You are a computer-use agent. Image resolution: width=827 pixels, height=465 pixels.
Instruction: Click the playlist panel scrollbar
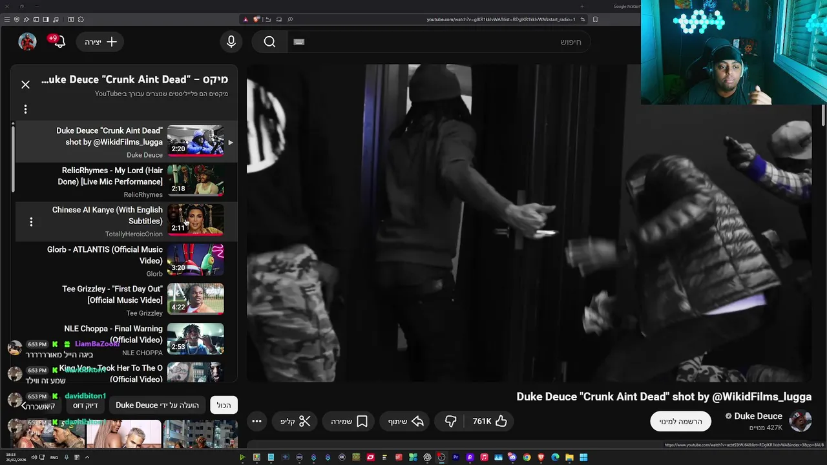tap(12, 158)
